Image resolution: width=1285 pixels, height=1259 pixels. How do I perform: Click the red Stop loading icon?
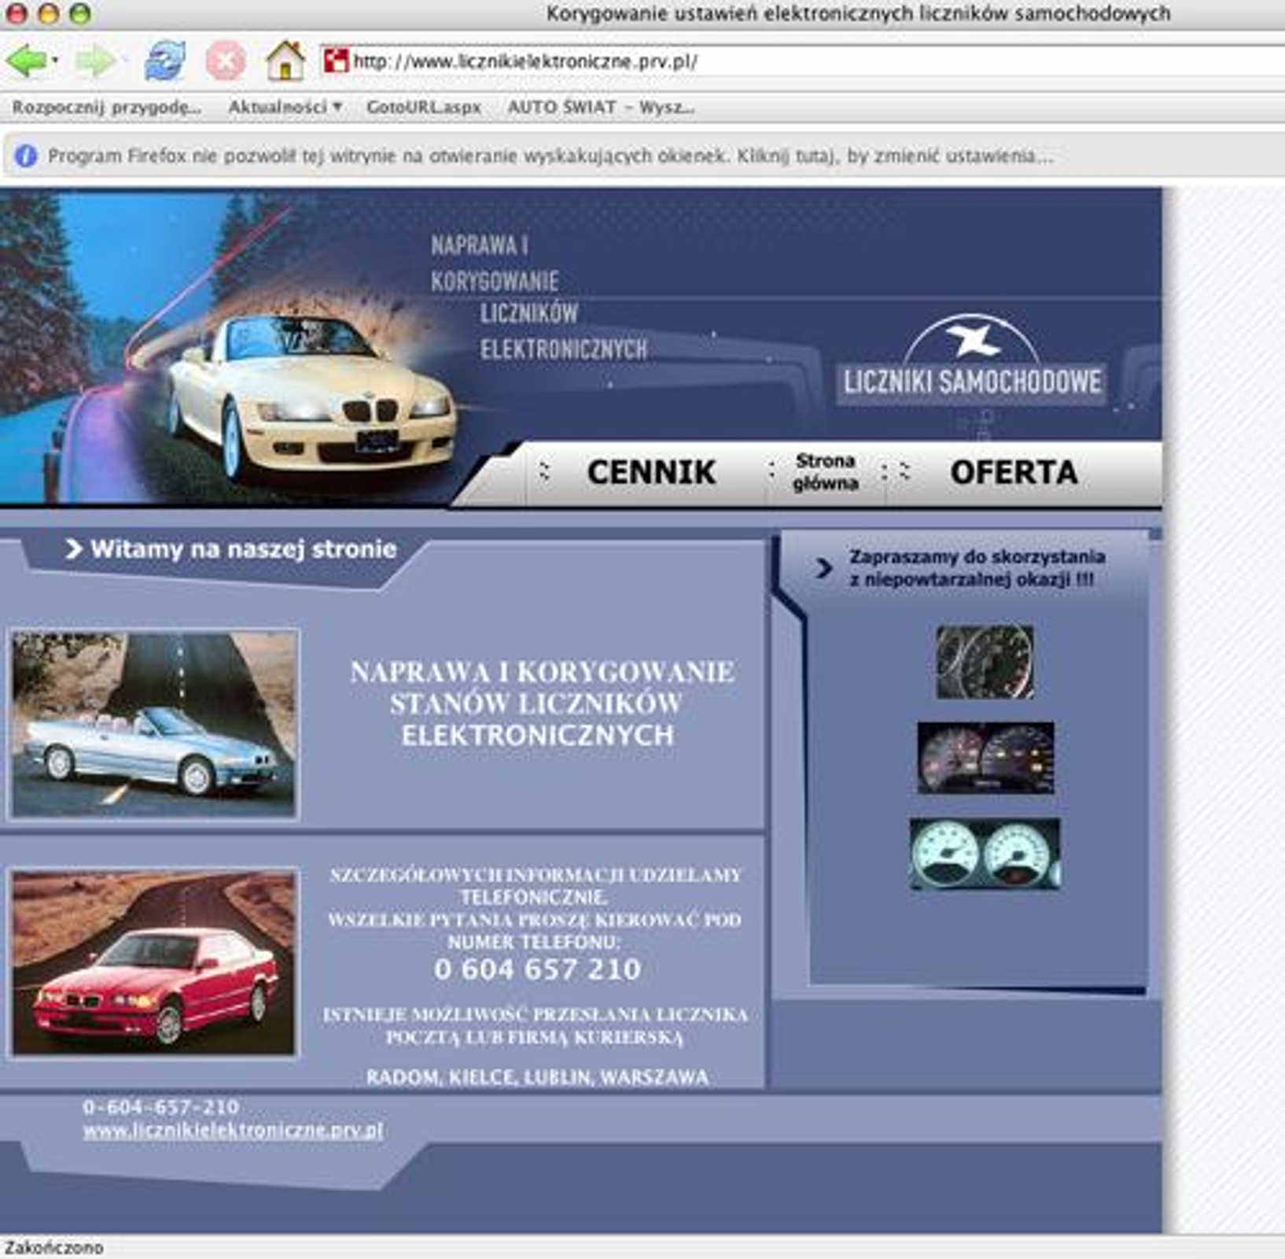click(226, 61)
